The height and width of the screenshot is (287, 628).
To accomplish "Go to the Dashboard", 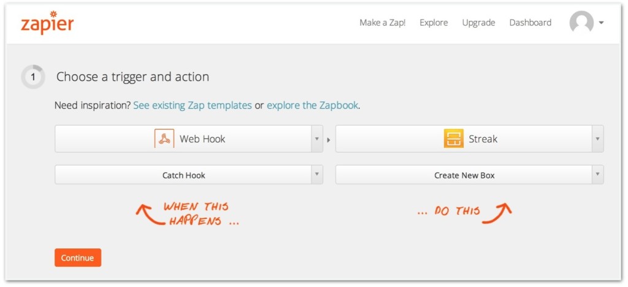I will pyautogui.click(x=530, y=23).
